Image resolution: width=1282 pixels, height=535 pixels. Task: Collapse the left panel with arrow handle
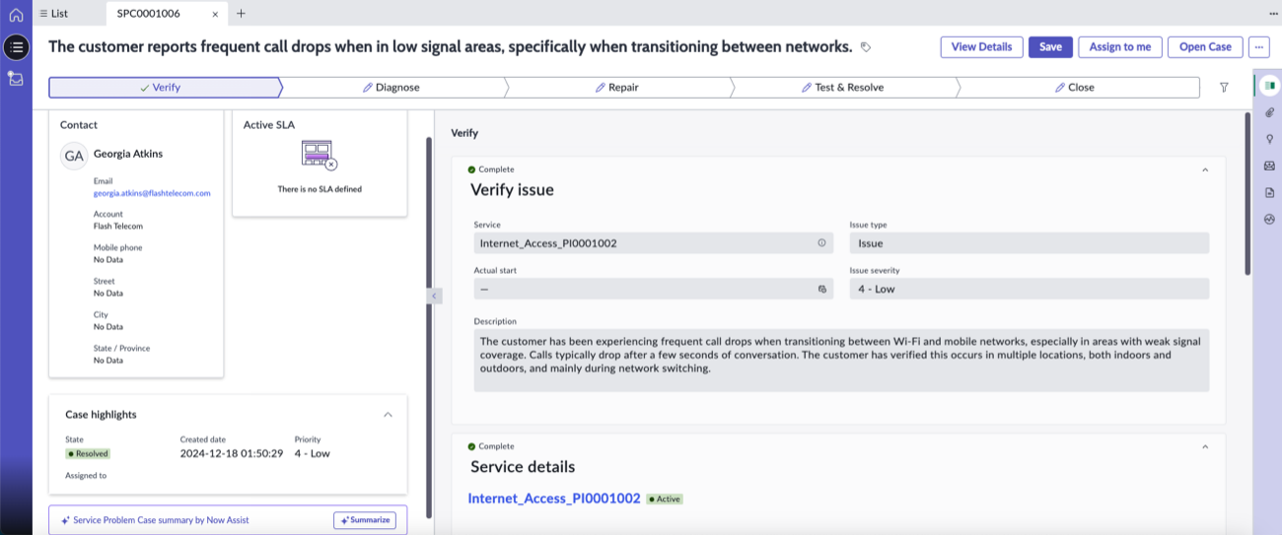point(435,295)
